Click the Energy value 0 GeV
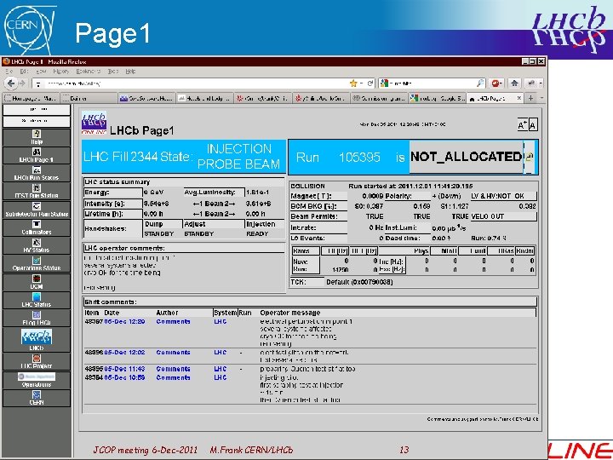 tap(154, 193)
